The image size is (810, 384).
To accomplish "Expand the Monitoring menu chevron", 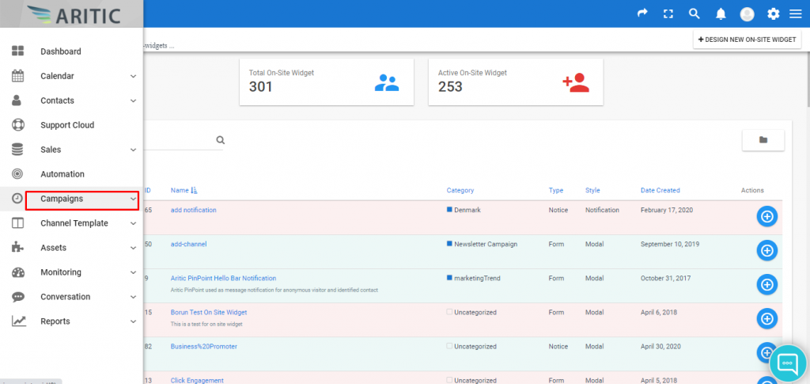I will [x=133, y=273].
